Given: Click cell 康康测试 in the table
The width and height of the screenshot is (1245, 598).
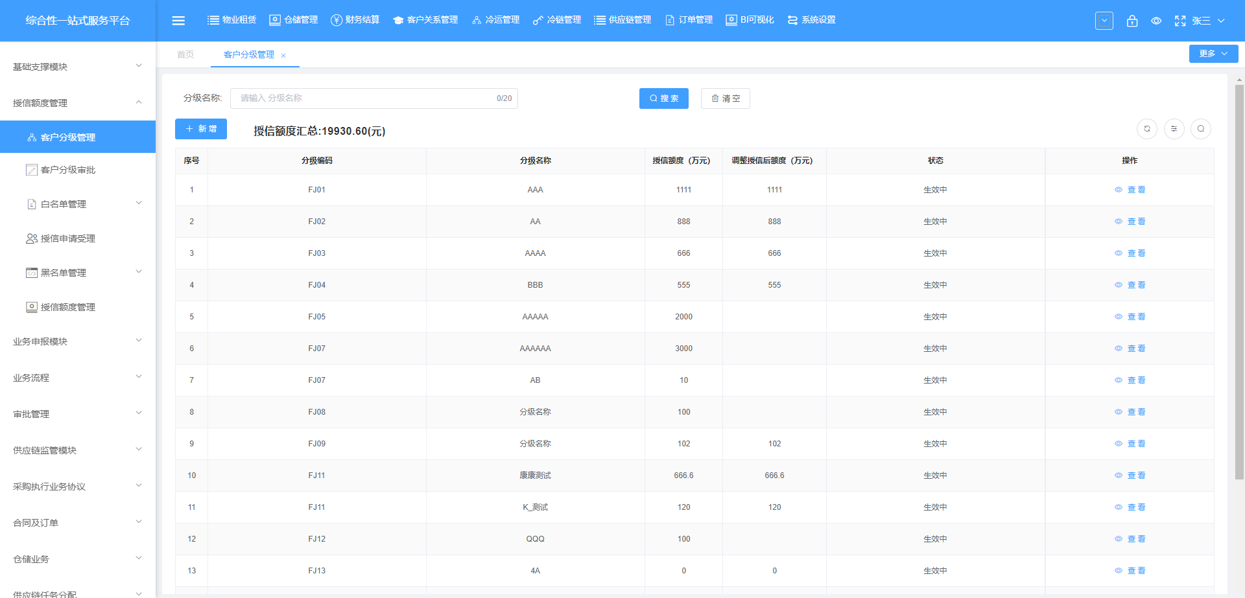Looking at the screenshot, I should (x=535, y=476).
